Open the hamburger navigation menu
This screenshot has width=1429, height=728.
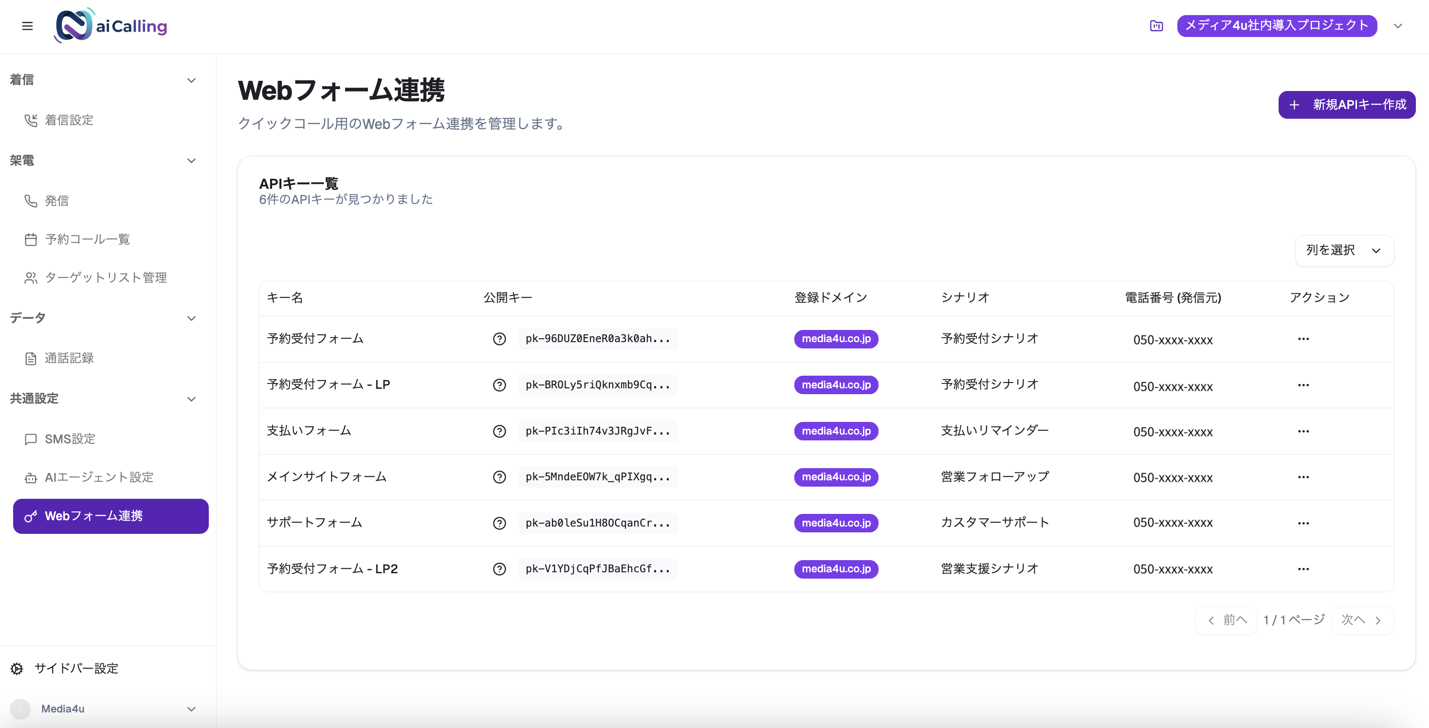(x=27, y=25)
